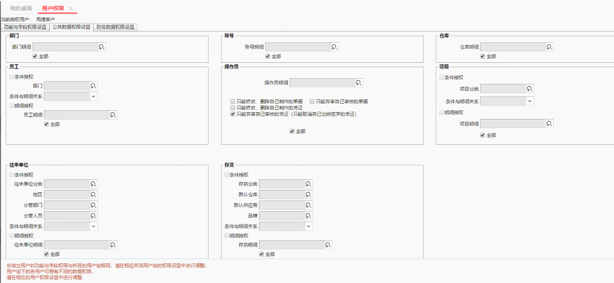
Task: Uncheck 全部 under 部门明细
Action: (x=35, y=56)
